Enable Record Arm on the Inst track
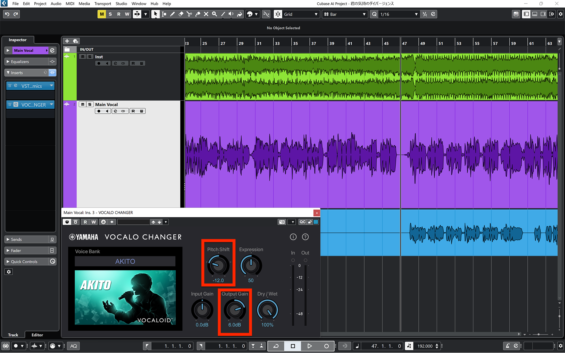565x353 pixels. click(x=99, y=63)
